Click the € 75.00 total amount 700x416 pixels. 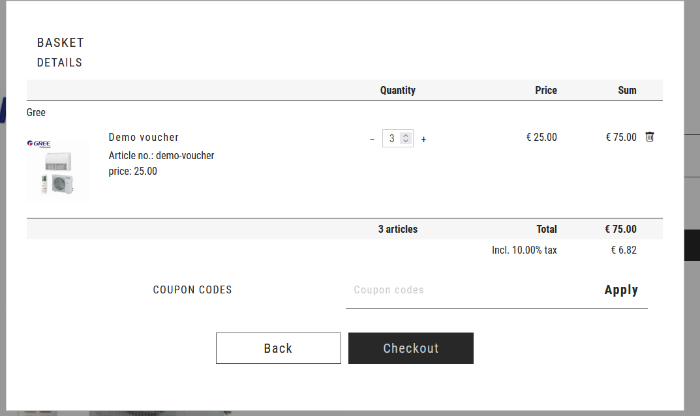(620, 229)
